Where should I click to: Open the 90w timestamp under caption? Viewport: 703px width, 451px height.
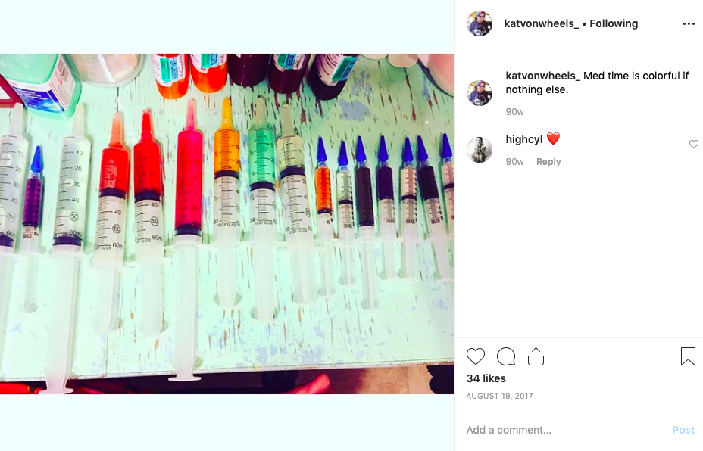(x=514, y=112)
